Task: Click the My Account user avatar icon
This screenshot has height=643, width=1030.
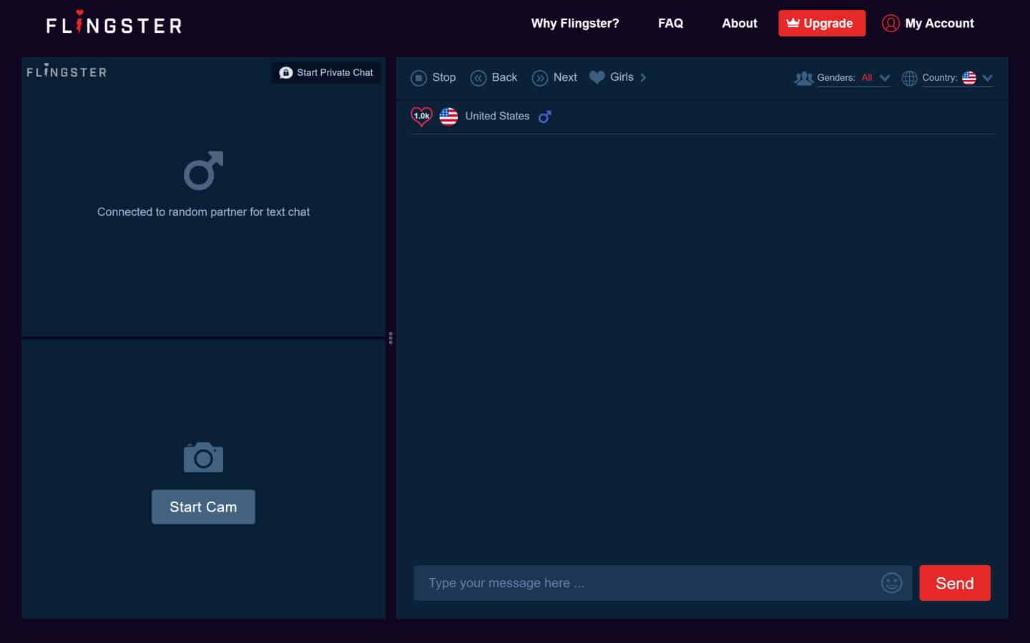Action: pos(891,24)
